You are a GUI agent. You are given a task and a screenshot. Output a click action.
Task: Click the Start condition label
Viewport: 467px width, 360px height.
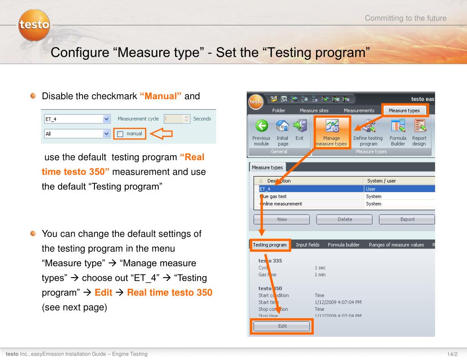point(274,295)
